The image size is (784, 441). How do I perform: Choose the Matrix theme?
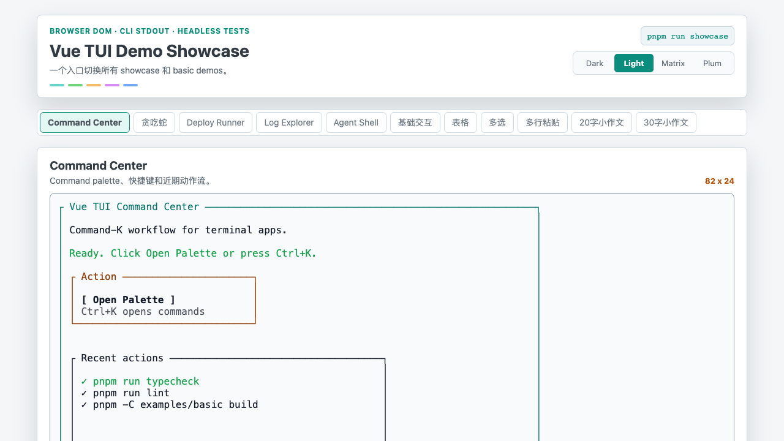[x=673, y=63]
